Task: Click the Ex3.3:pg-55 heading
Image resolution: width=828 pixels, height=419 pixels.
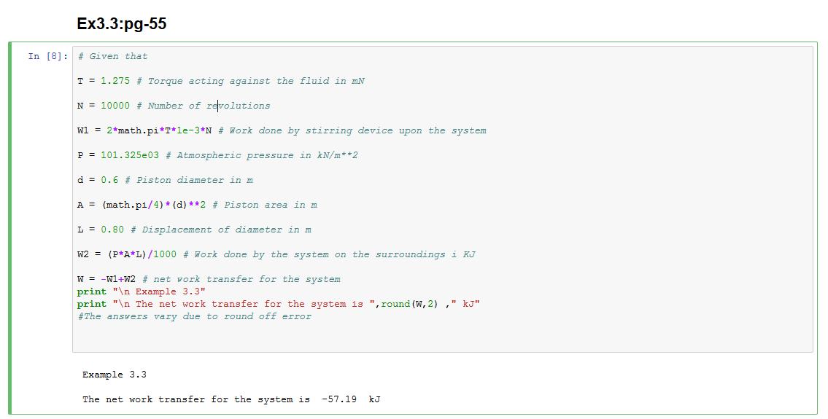Action: 122,24
